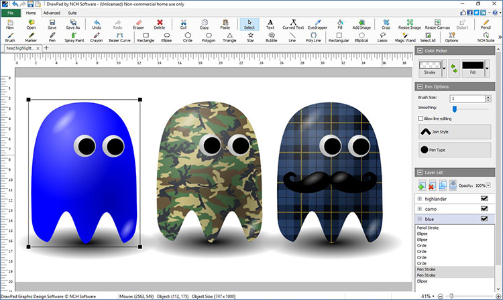503x300 pixels.
Task: Open the File menu
Action: (11, 13)
